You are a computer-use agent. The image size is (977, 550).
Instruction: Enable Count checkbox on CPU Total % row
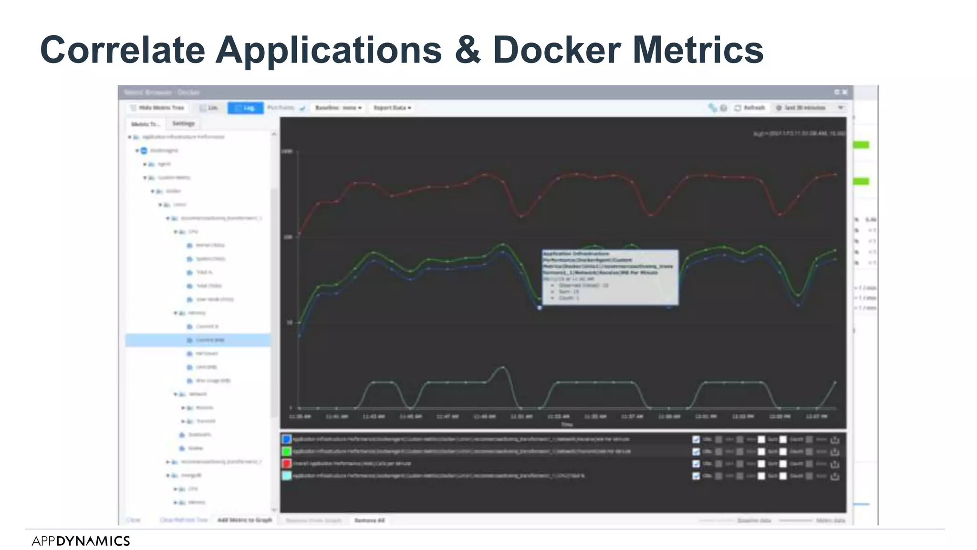point(783,476)
